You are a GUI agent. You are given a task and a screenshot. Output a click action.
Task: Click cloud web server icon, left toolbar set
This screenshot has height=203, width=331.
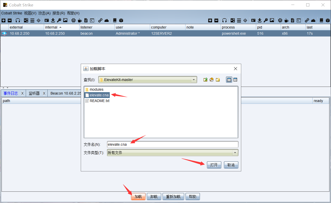click(107, 20)
